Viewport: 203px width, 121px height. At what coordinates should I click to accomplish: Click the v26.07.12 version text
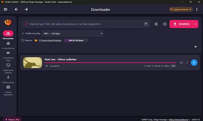[196, 120]
